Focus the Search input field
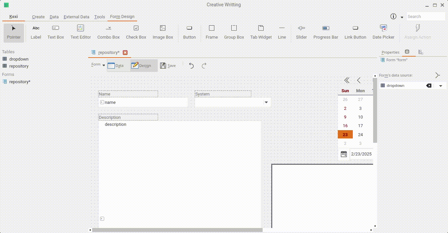 coord(426,16)
